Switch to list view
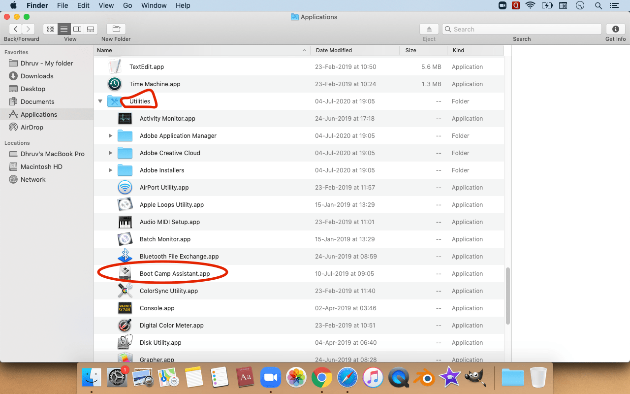Screen dimensions: 630x394 64,29
